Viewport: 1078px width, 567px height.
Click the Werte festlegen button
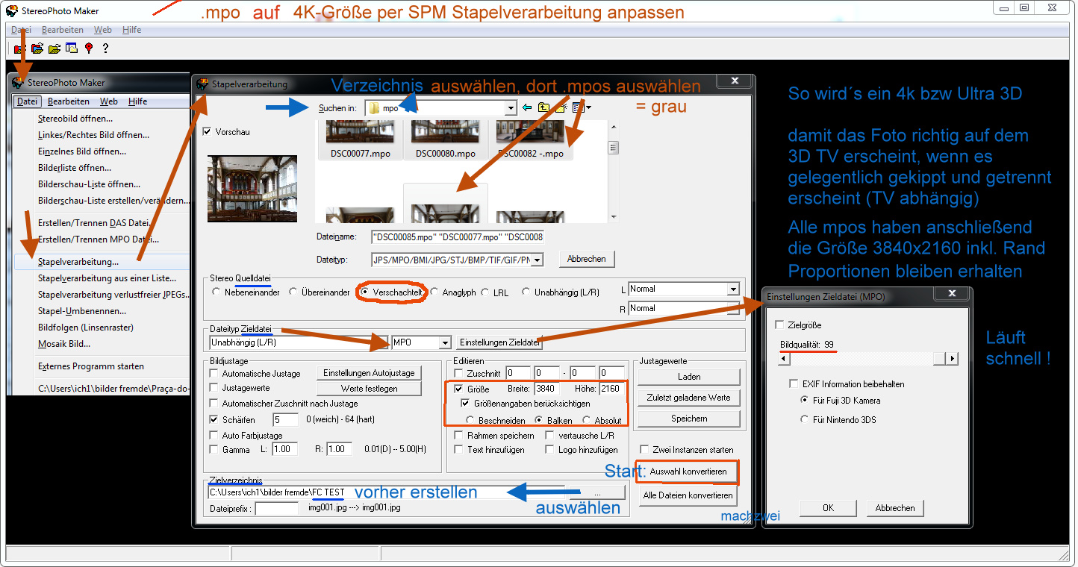(370, 389)
